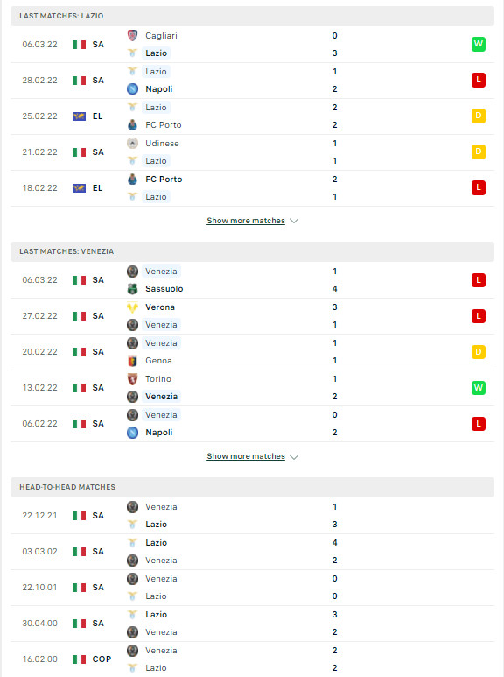Viewport: 504px width, 677px height.
Task: Expand Show more matches under Lazio
Action: coord(246,221)
